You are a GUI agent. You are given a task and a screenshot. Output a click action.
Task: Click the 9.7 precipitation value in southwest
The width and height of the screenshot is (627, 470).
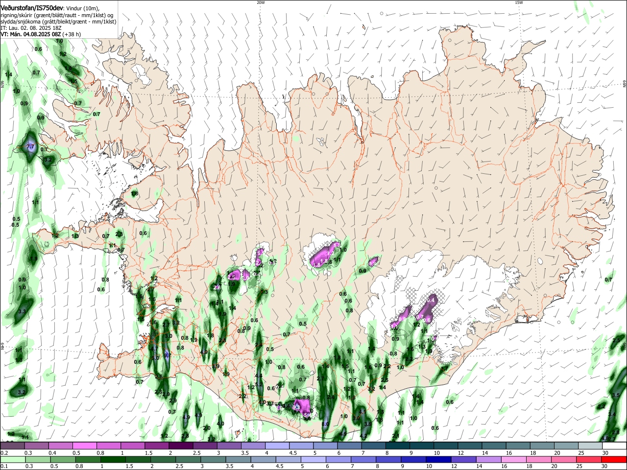[x=168, y=355]
